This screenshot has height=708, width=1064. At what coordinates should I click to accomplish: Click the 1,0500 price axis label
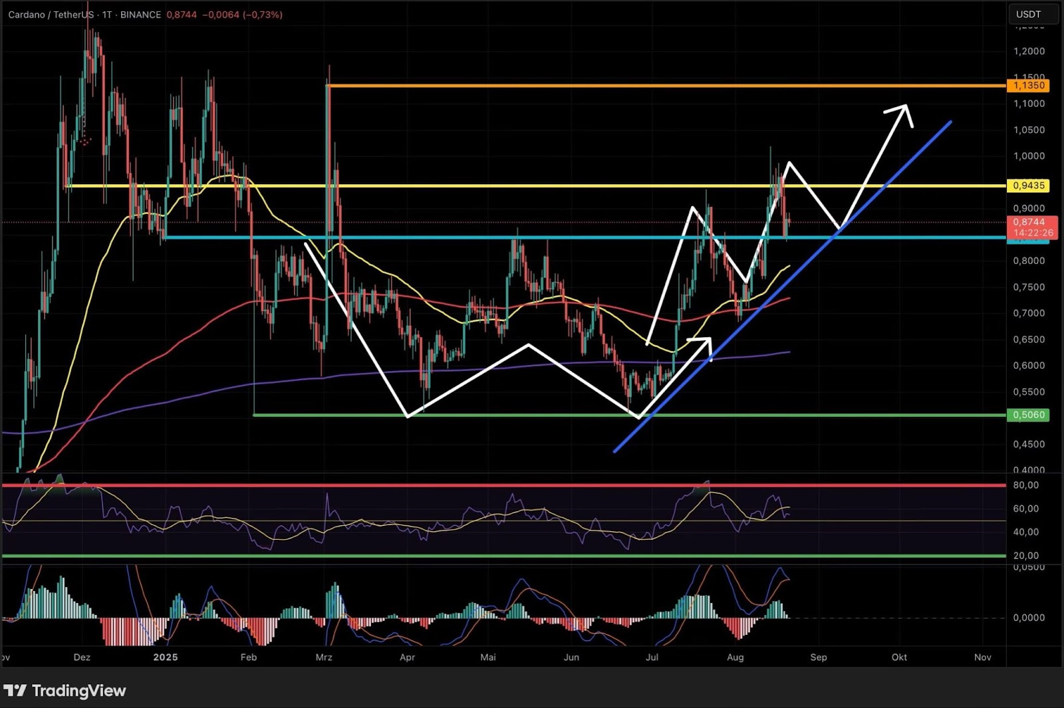1029,130
